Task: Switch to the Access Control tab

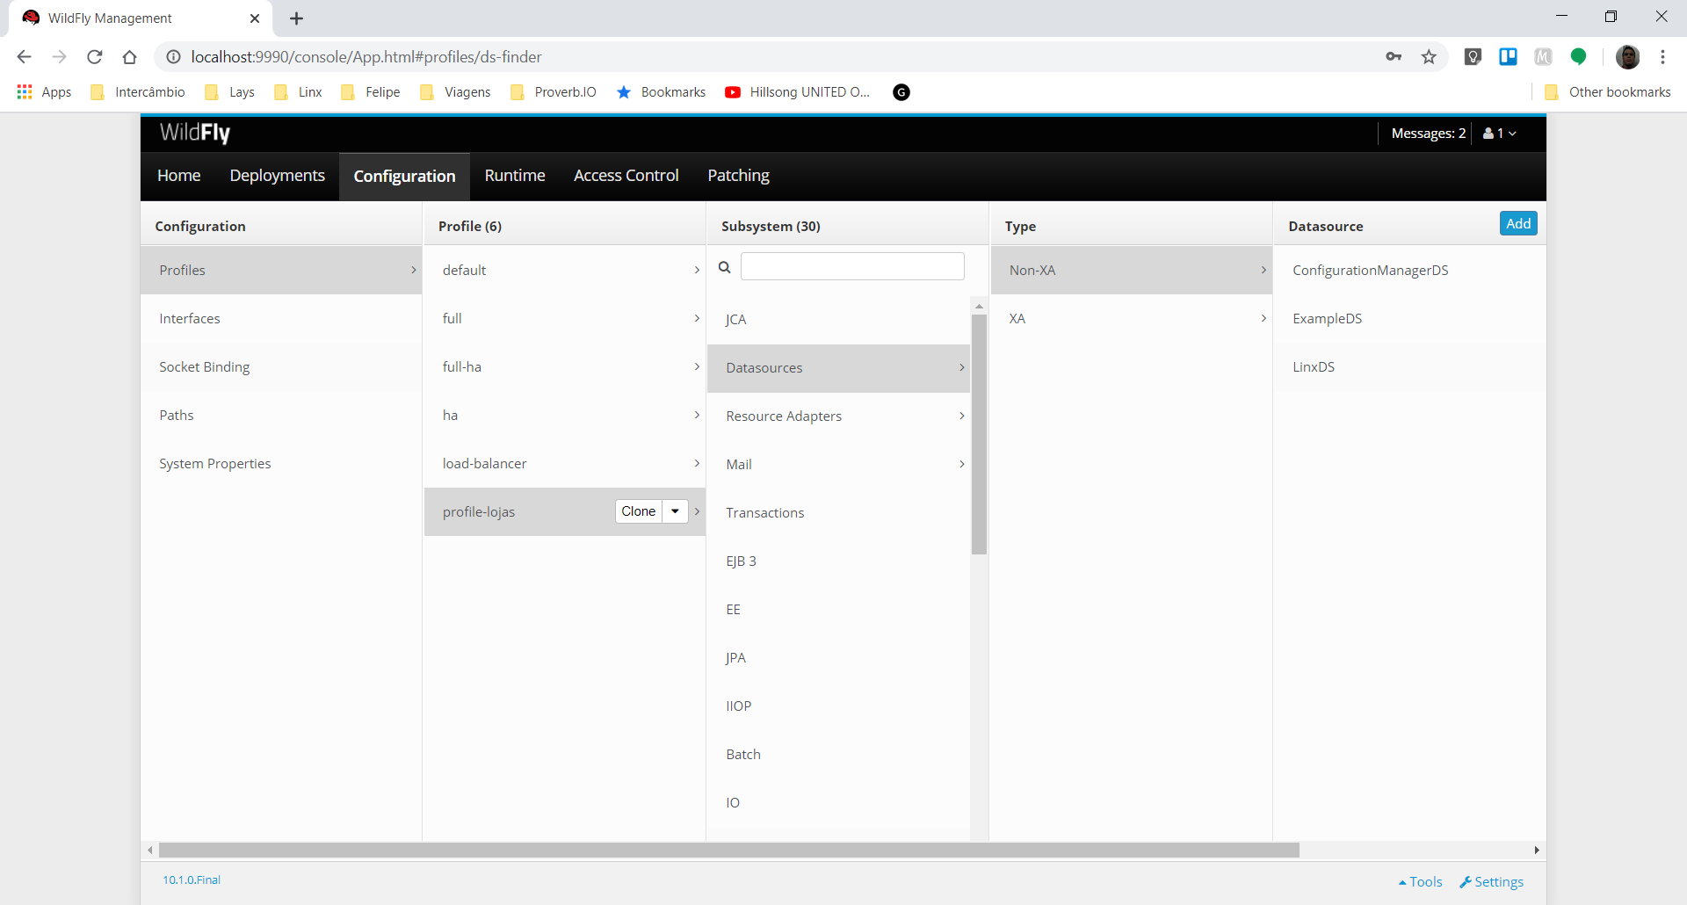Action: pyautogui.click(x=626, y=176)
